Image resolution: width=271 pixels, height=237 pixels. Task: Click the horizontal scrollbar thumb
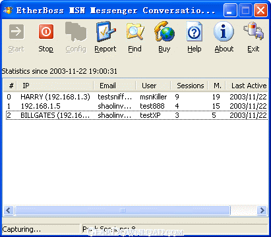point(123,210)
